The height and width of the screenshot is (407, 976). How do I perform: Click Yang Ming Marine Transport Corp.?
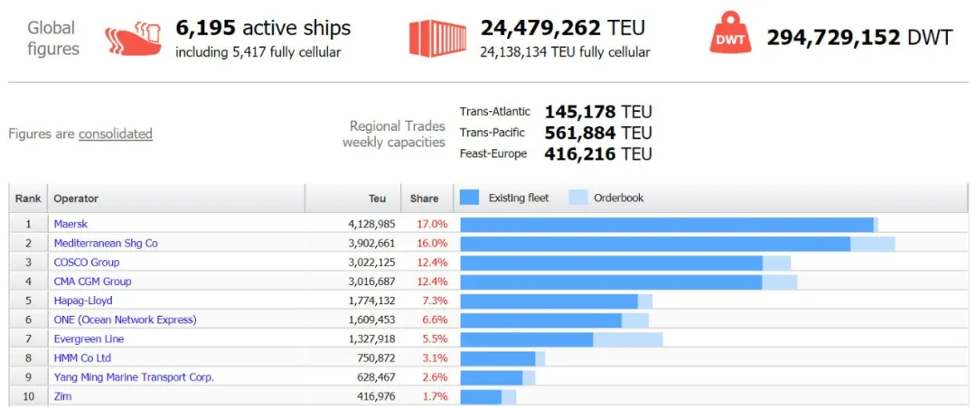134,377
